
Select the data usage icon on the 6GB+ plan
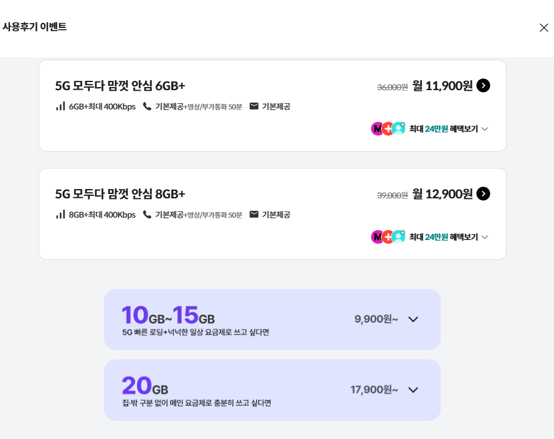60,106
